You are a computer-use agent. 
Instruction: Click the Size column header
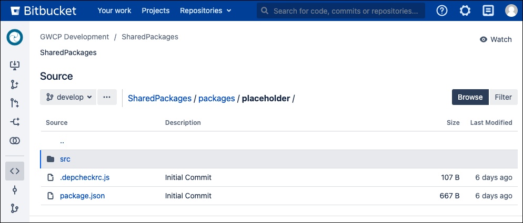454,122
